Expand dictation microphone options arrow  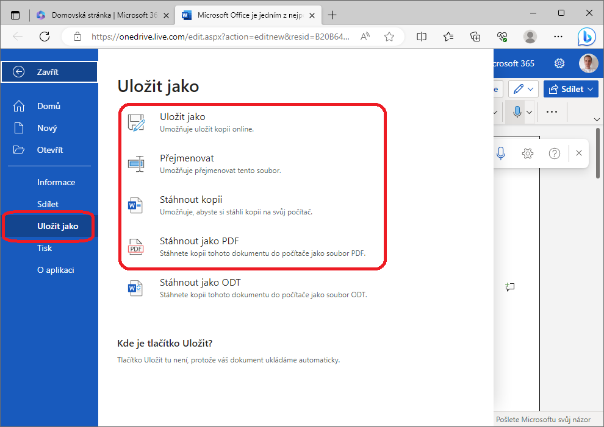tap(530, 112)
